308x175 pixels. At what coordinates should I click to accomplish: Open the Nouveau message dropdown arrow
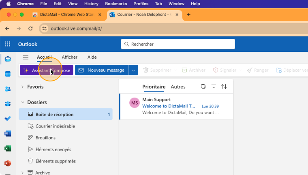(x=134, y=70)
